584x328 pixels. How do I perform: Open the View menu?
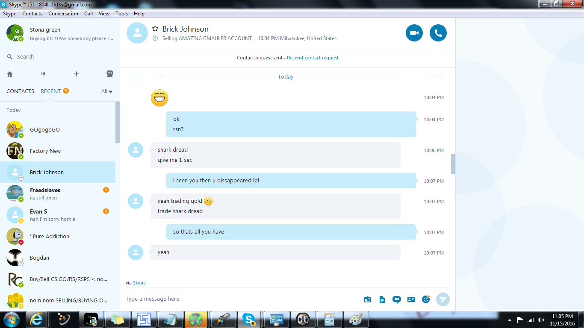pos(104,14)
